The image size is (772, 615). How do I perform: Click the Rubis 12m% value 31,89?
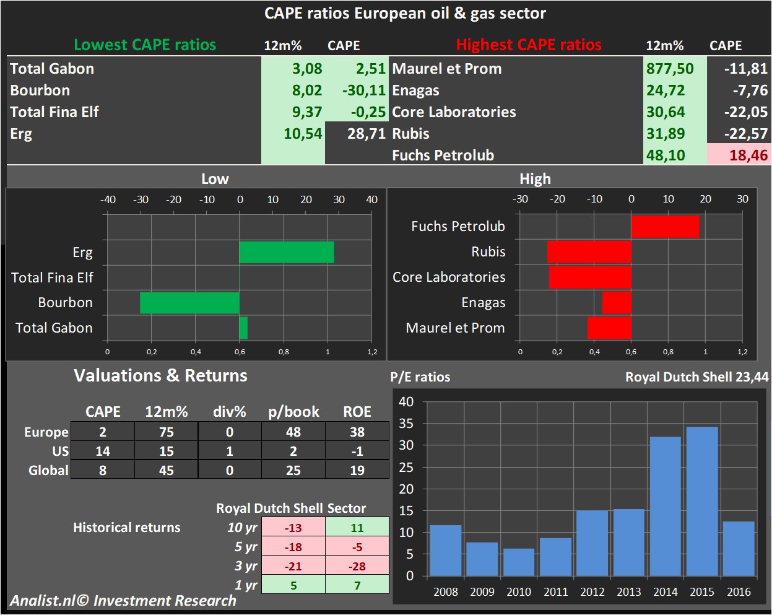coord(666,134)
